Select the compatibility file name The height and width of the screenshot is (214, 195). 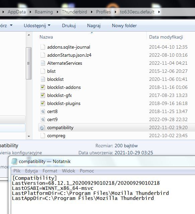coord(60,127)
